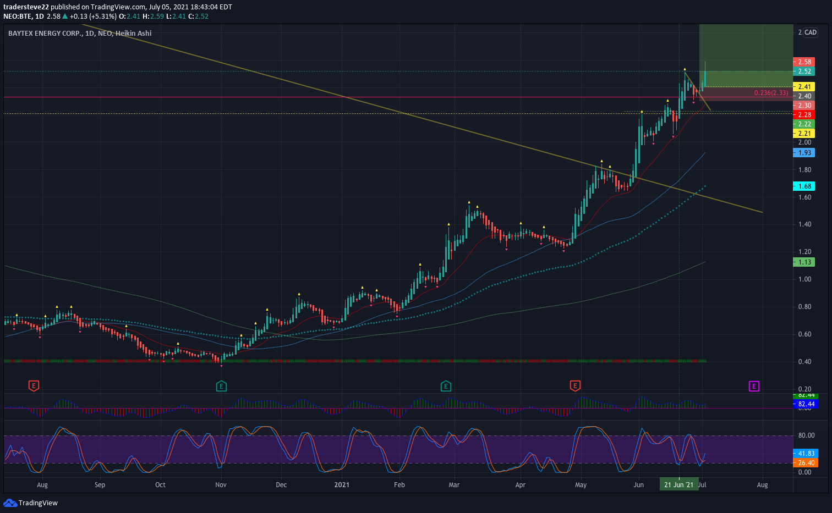Click the Mar label on time axis
Viewport: 832px width, 513px height.
pos(454,485)
